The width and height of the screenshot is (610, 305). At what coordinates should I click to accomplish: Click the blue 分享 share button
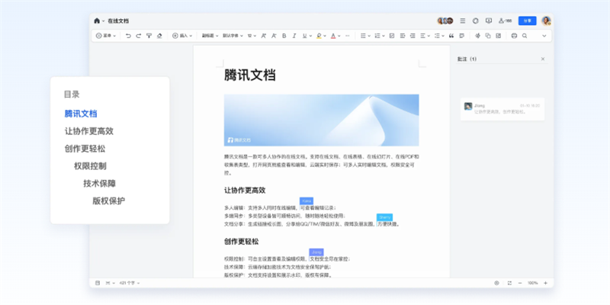tap(527, 21)
